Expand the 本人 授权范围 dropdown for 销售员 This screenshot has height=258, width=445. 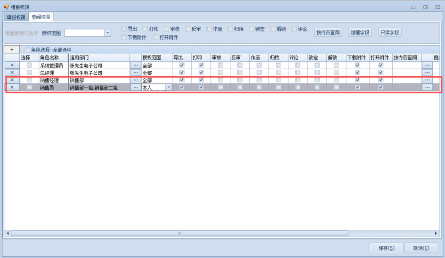[168, 87]
